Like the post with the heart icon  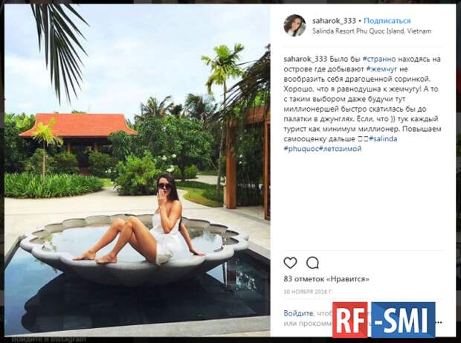point(290,263)
